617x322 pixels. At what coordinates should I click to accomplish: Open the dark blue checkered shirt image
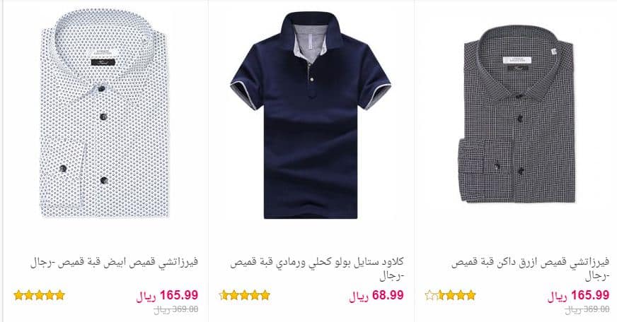(517, 114)
